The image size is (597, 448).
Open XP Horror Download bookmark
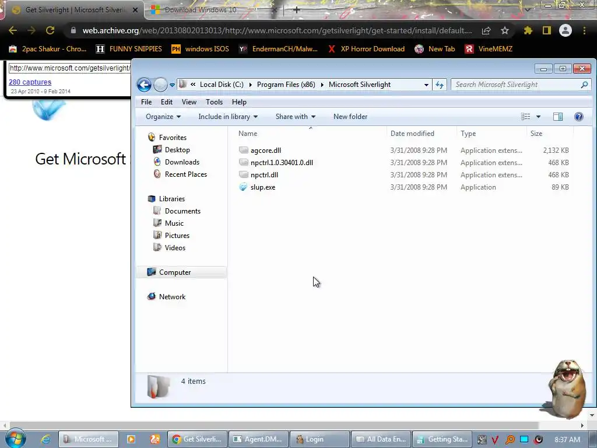pyautogui.click(x=366, y=49)
